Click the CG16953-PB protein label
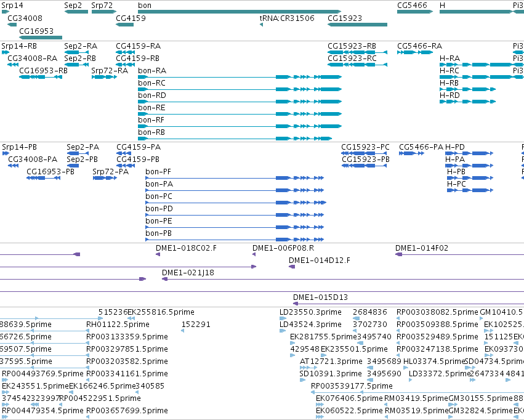Image resolution: width=524 pixels, height=420 pixels. (x=50, y=172)
